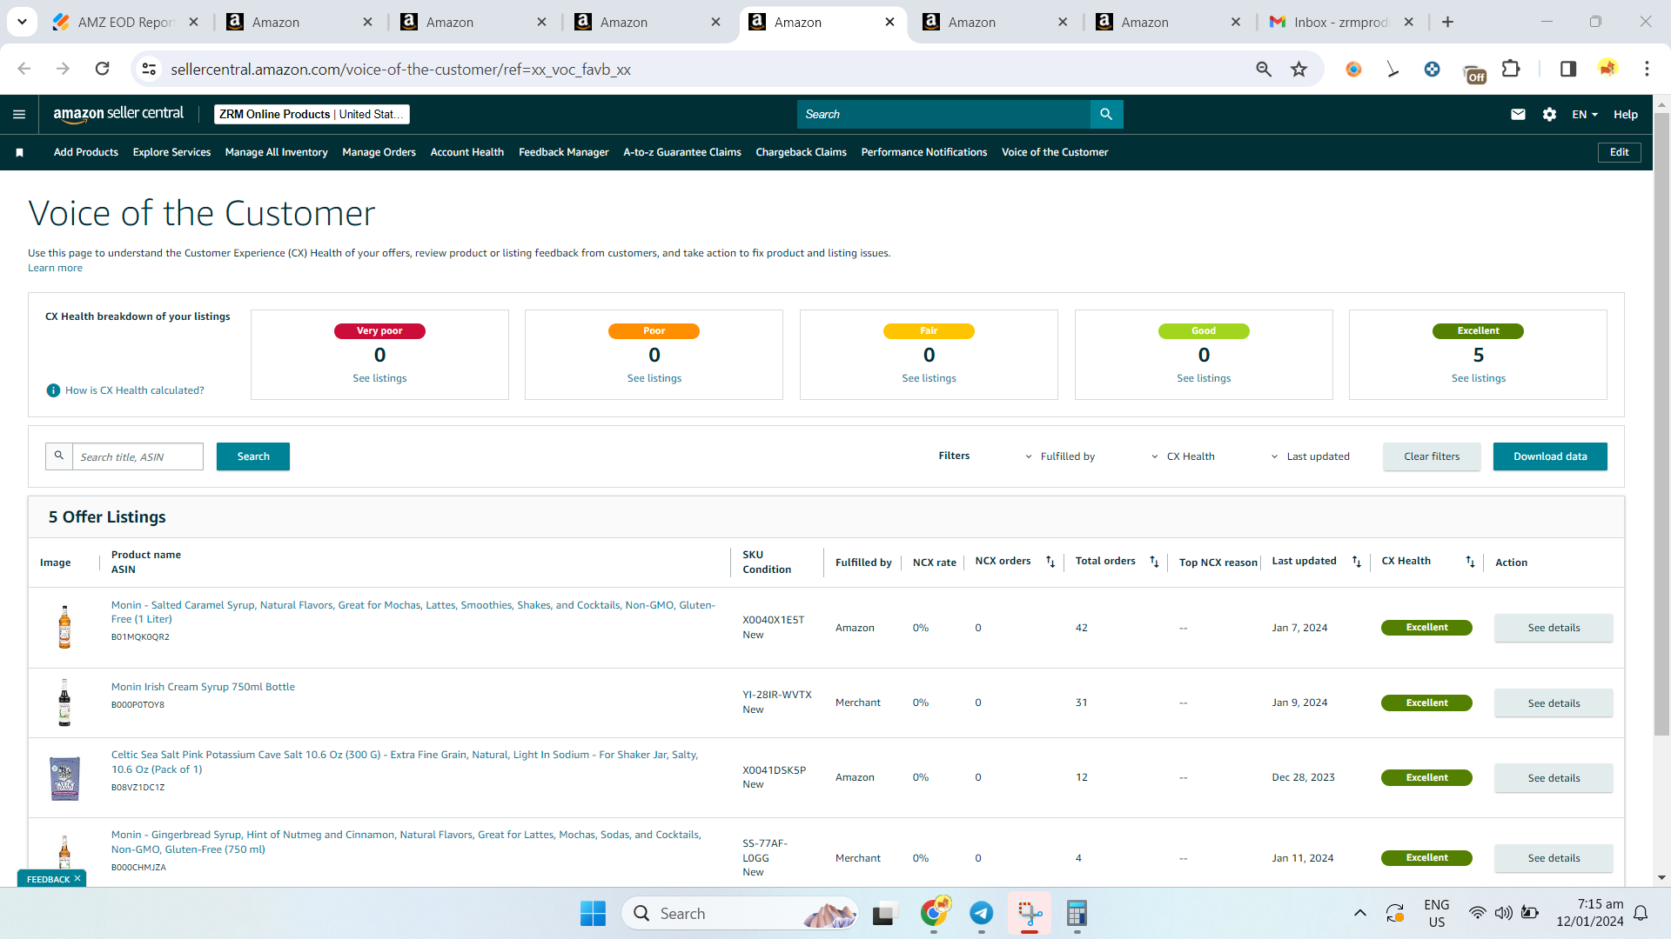Viewport: 1671px width, 939px height.
Task: Click Edit on the favorites bar
Action: [1619, 152]
